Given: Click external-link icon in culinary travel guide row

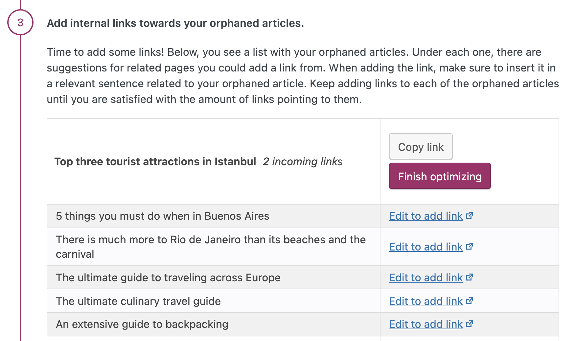Looking at the screenshot, I should click(x=470, y=301).
